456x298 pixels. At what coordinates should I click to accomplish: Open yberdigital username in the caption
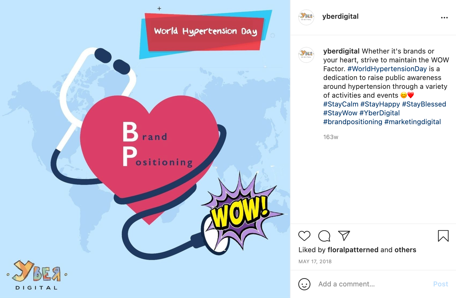pos(341,51)
